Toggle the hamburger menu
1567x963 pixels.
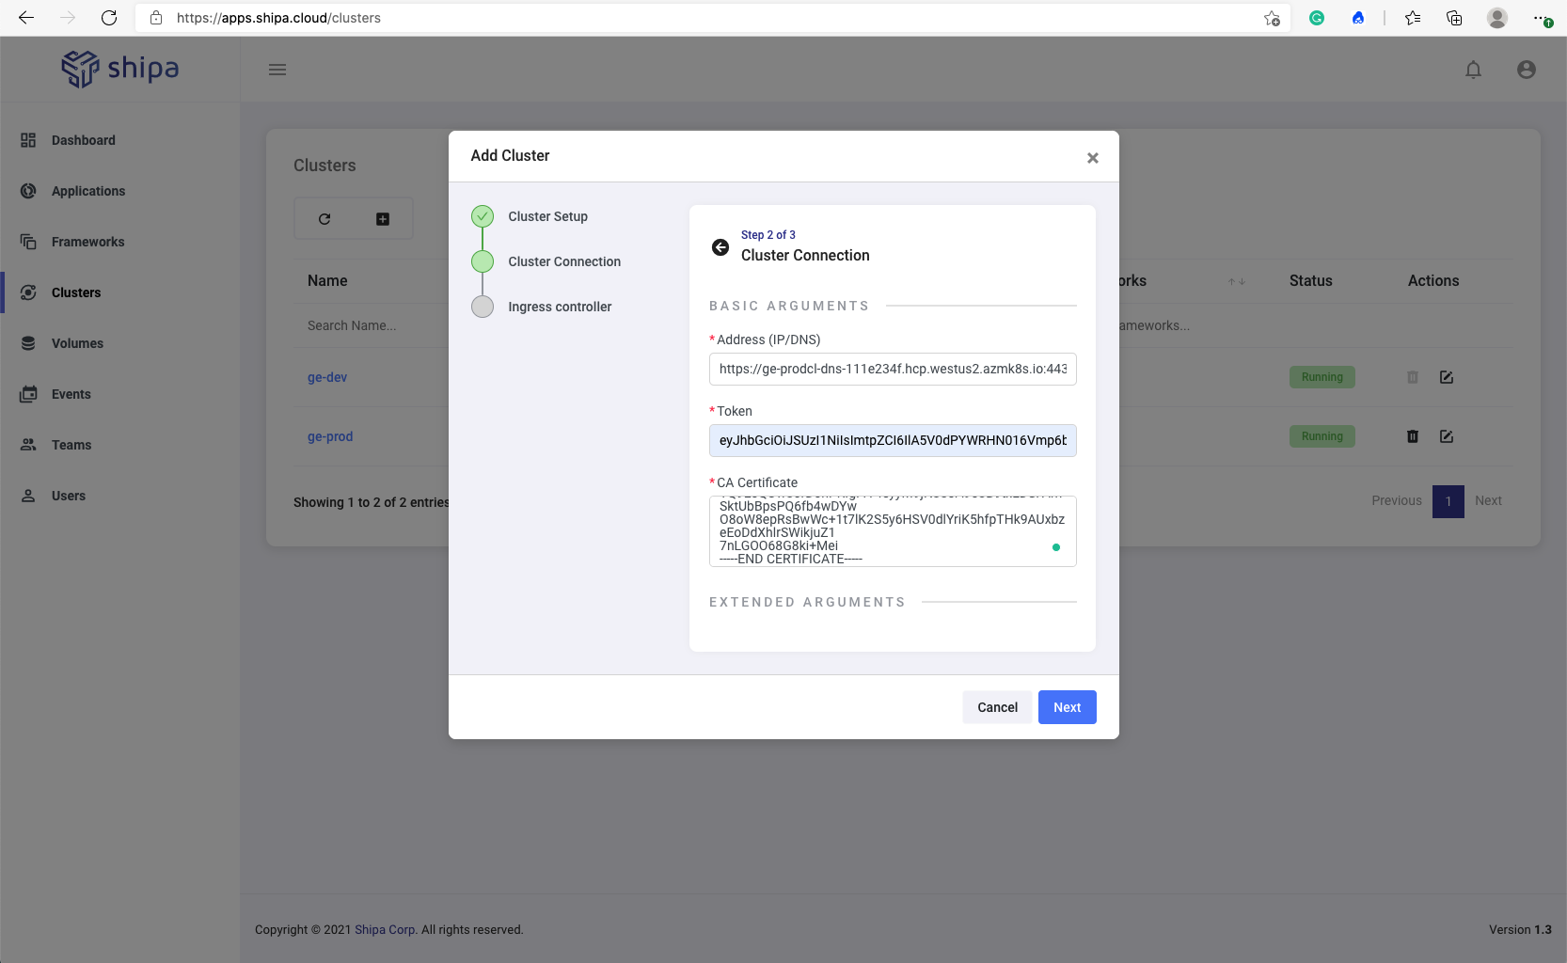click(277, 70)
